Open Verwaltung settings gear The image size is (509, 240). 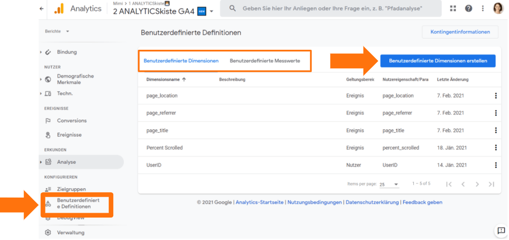[x=48, y=233]
